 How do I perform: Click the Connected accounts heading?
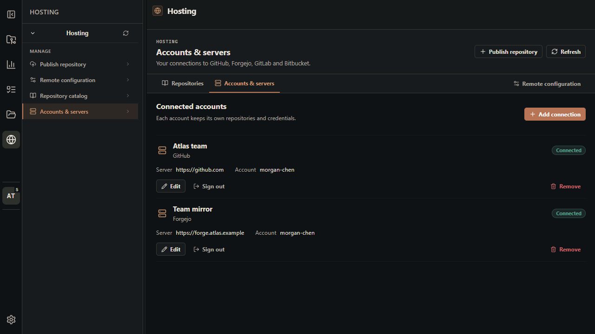pyautogui.click(x=192, y=107)
